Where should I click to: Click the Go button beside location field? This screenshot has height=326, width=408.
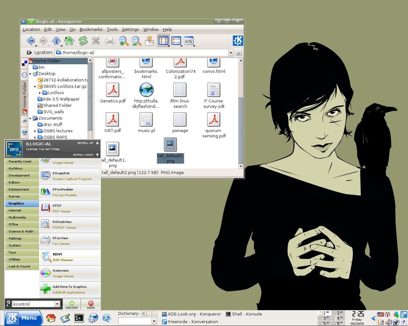(239, 52)
